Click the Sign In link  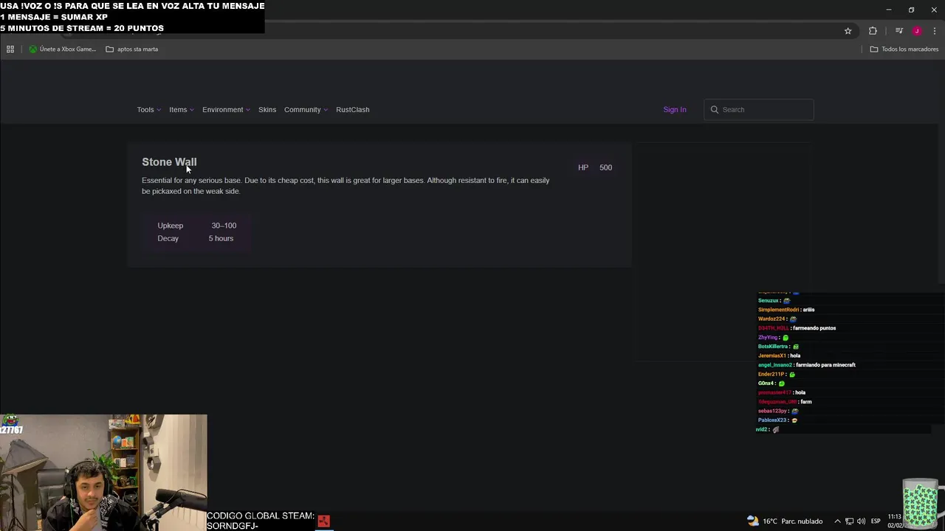[674, 110]
